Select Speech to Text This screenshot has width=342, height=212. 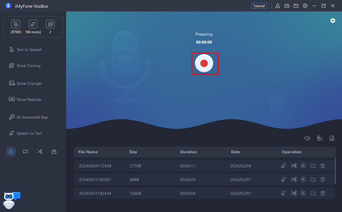click(25, 133)
